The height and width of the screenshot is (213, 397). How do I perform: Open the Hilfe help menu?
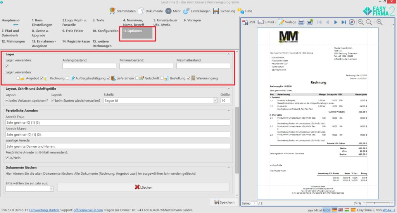click(245, 11)
